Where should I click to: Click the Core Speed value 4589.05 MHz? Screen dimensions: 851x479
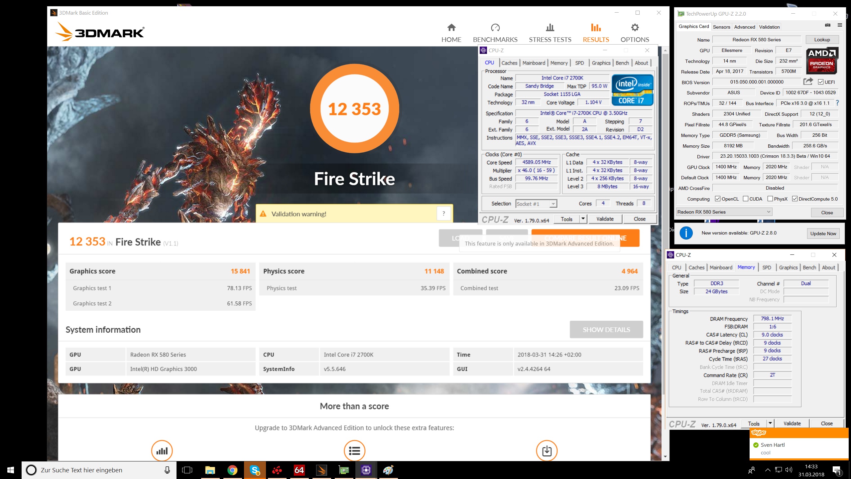[537, 162]
